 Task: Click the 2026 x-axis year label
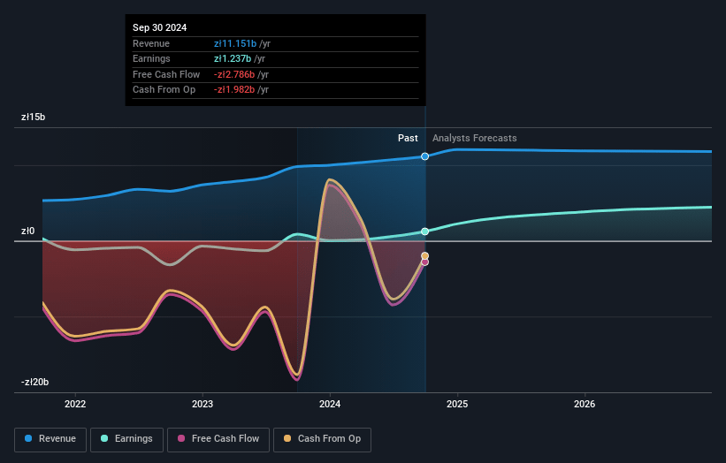pos(585,404)
